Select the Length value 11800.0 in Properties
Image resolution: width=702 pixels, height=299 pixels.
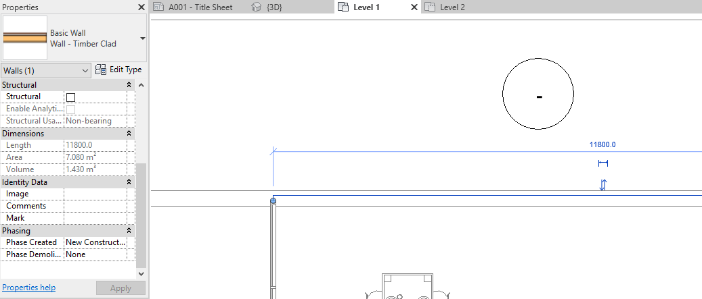[x=95, y=145]
